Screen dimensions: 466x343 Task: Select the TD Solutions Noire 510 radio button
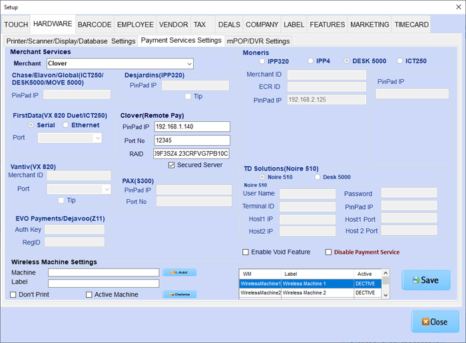pos(262,177)
